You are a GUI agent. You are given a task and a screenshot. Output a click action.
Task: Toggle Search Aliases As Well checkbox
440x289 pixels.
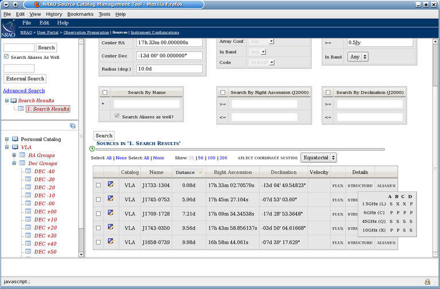[x=6, y=57]
